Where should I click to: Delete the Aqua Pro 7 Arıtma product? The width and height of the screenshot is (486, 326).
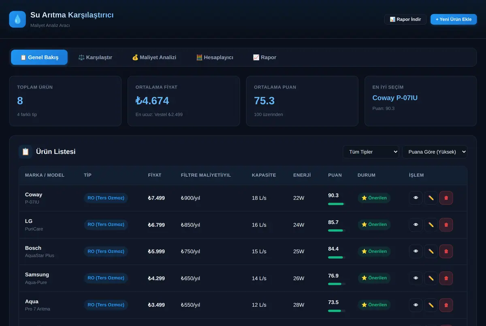coord(446,305)
